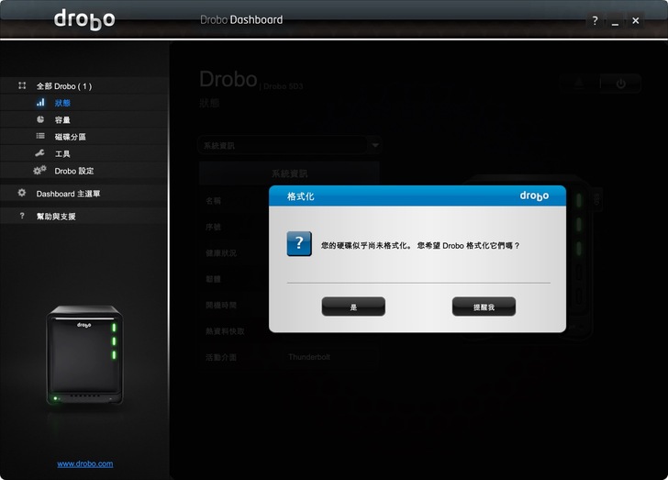Click the blue question mark dialog icon
This screenshot has height=480, width=668.
click(299, 244)
